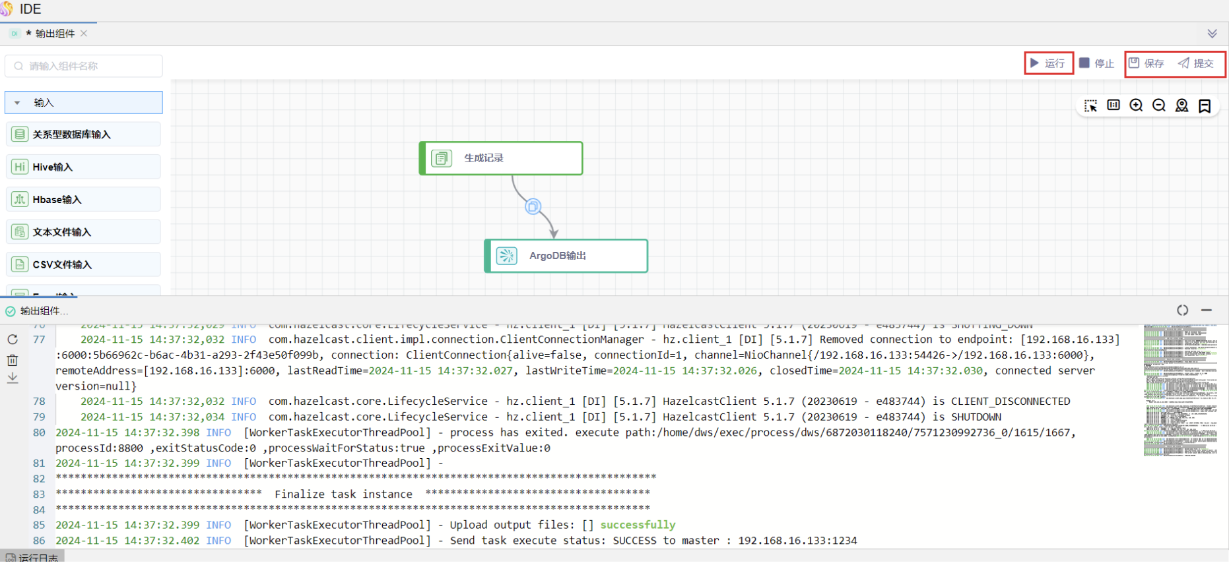The height and width of the screenshot is (563, 1229).
Task: Minimize the log panel
Action: (1207, 311)
